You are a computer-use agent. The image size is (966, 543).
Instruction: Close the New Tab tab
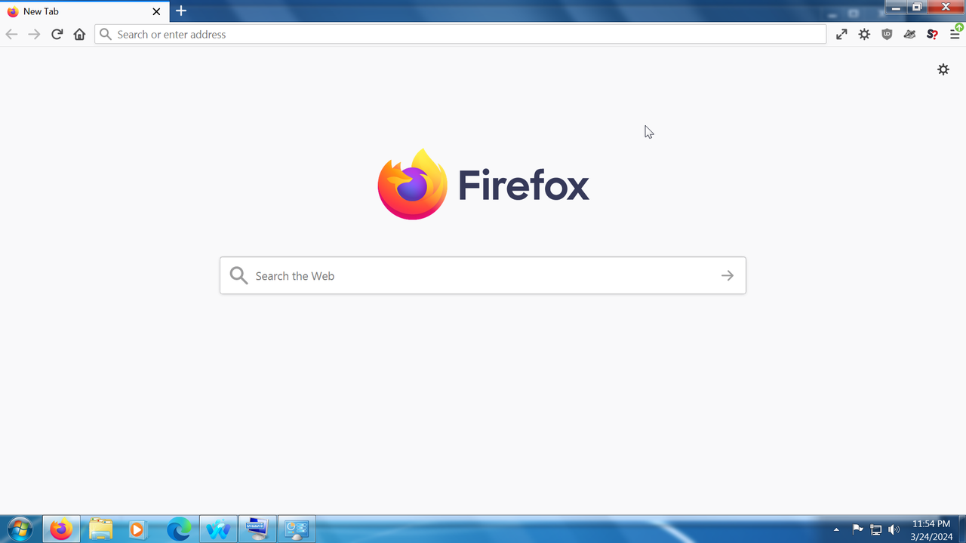[156, 11]
